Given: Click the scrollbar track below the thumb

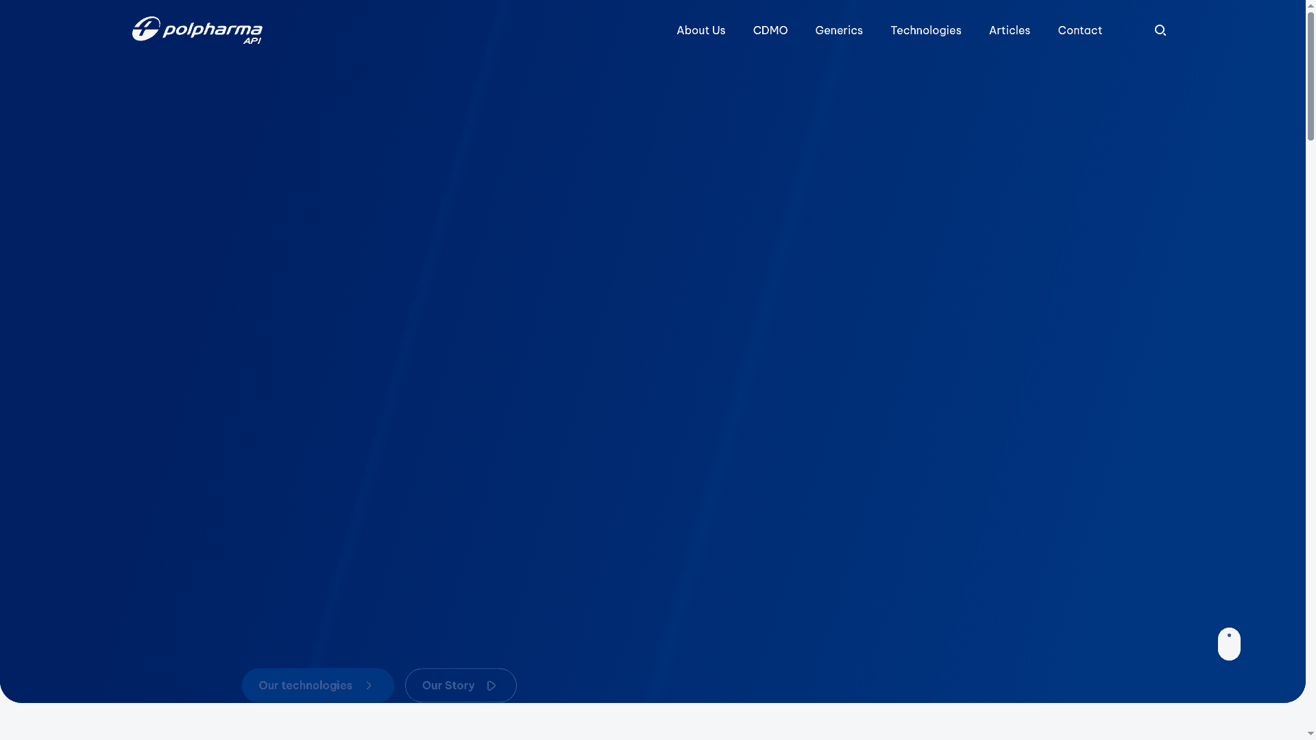Looking at the screenshot, I should (1310, 411).
